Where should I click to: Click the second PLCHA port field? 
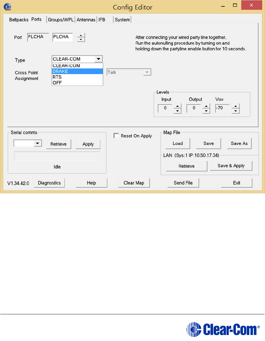(62, 37)
